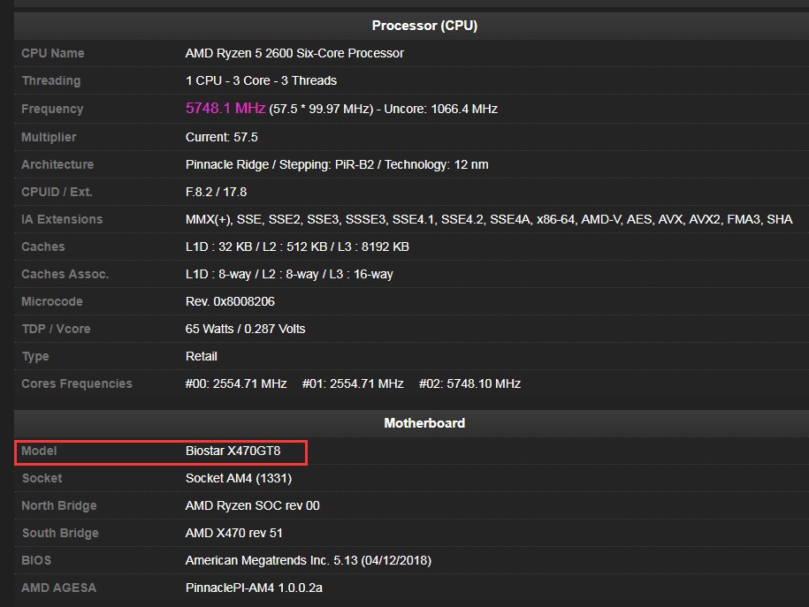
Task: Click the Microcode label
Action: click(51, 301)
